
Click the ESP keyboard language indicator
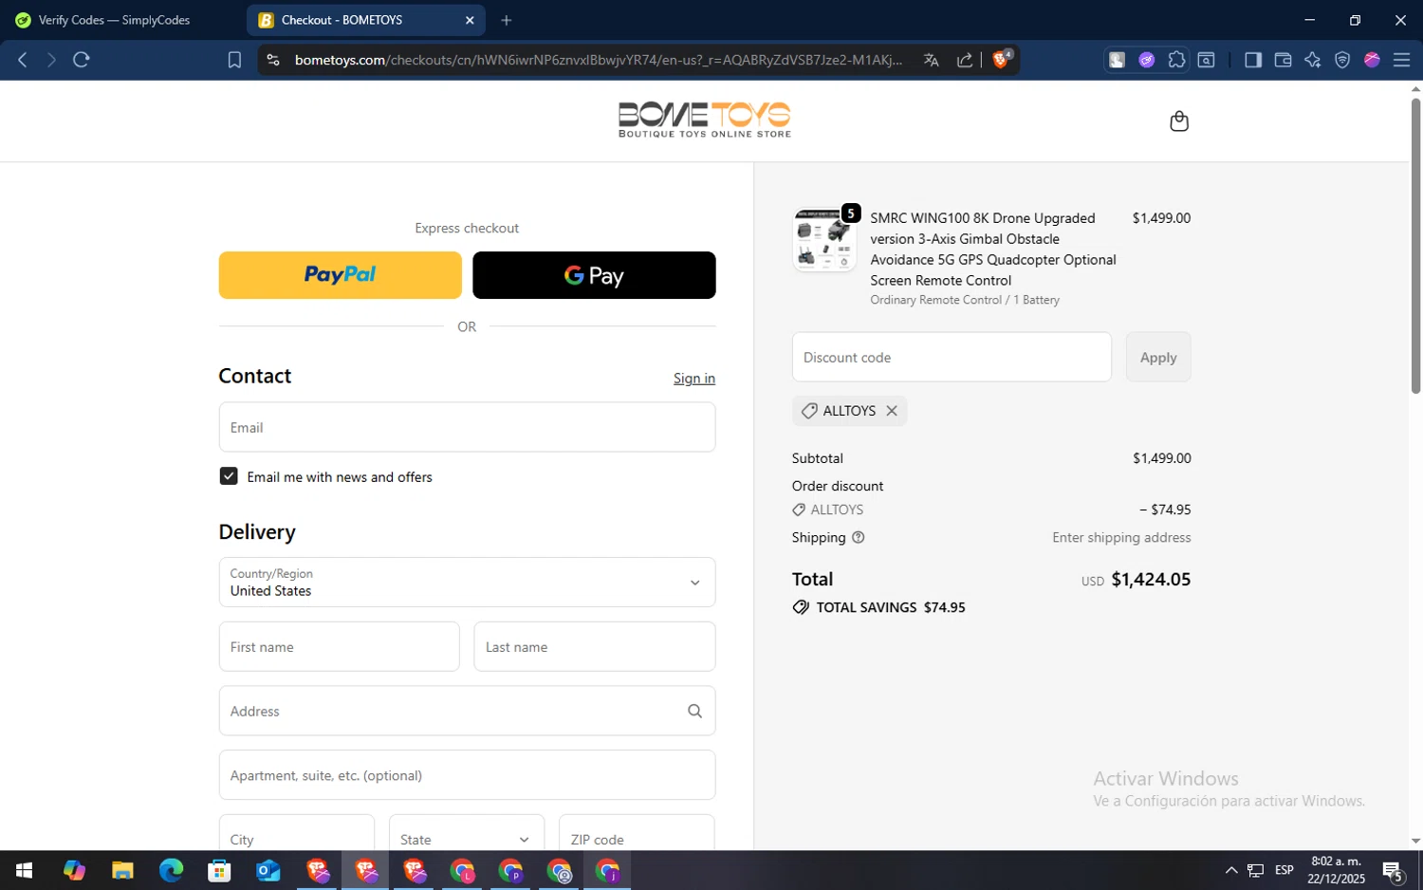pos(1284,870)
